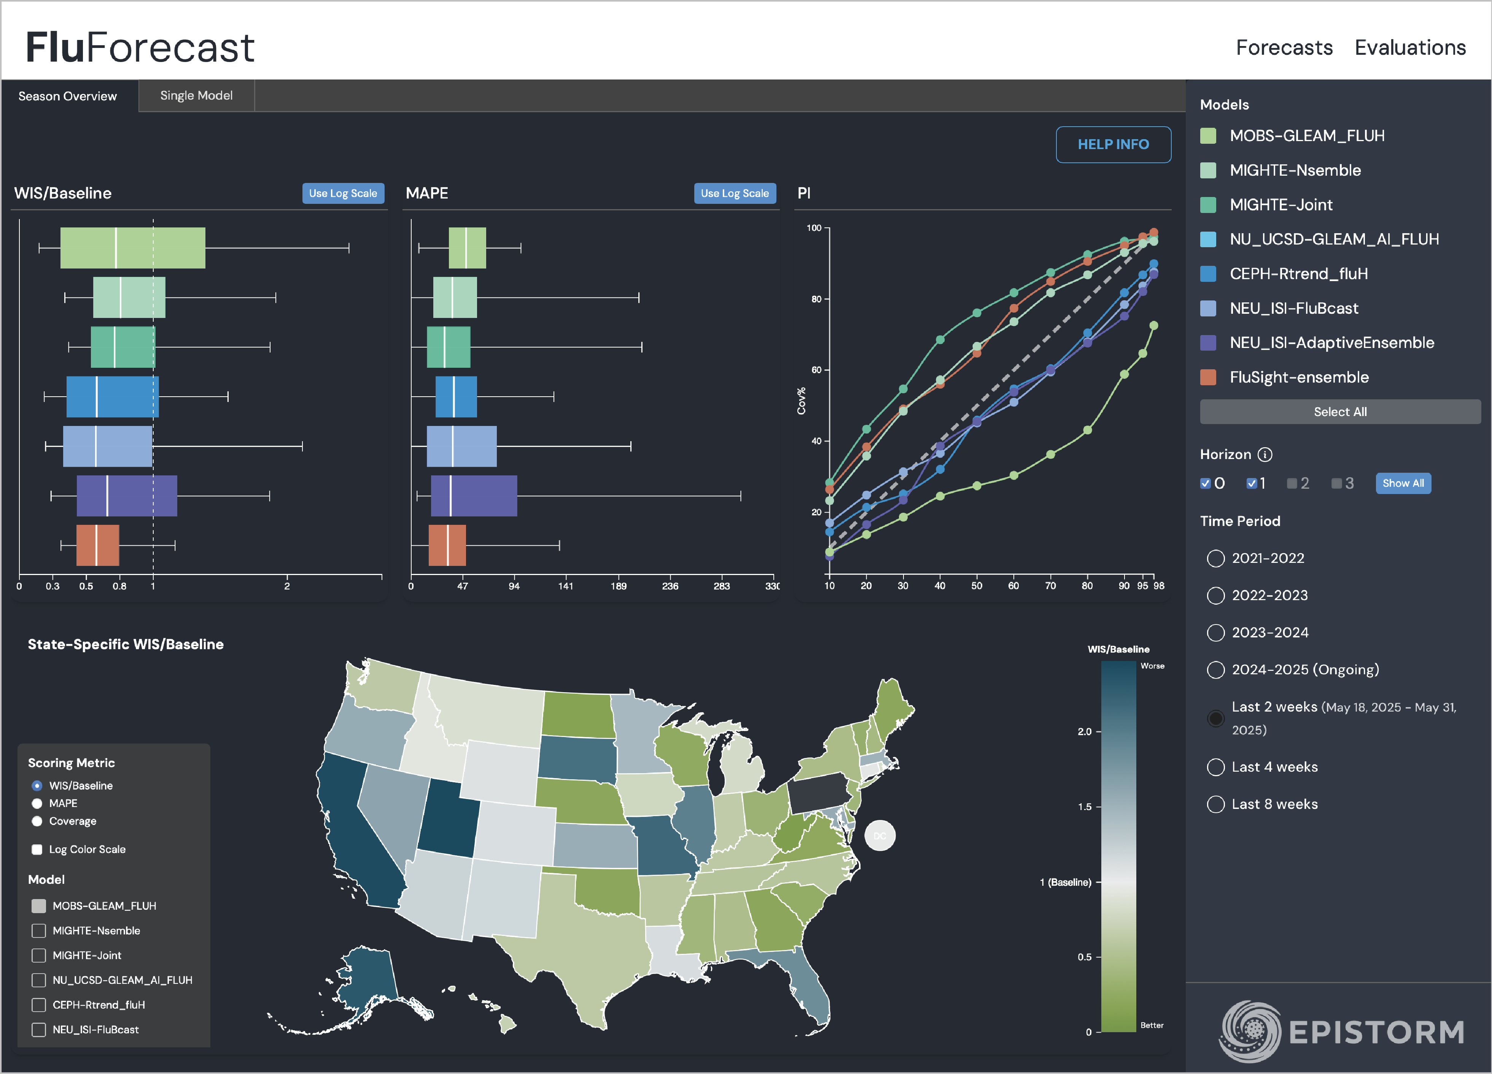Check MOBS-GLEAM_FLUH map model box
This screenshot has height=1074, width=1492.
pyautogui.click(x=39, y=906)
